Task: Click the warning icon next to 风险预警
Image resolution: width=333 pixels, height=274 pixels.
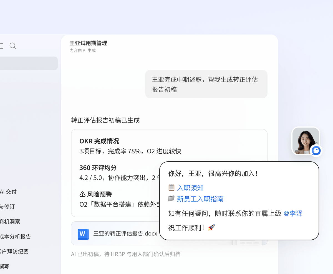Action: coord(82,194)
